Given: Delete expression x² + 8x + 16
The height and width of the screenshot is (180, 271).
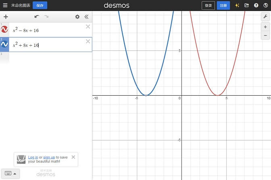Looking at the screenshot, I should (x=88, y=41).
